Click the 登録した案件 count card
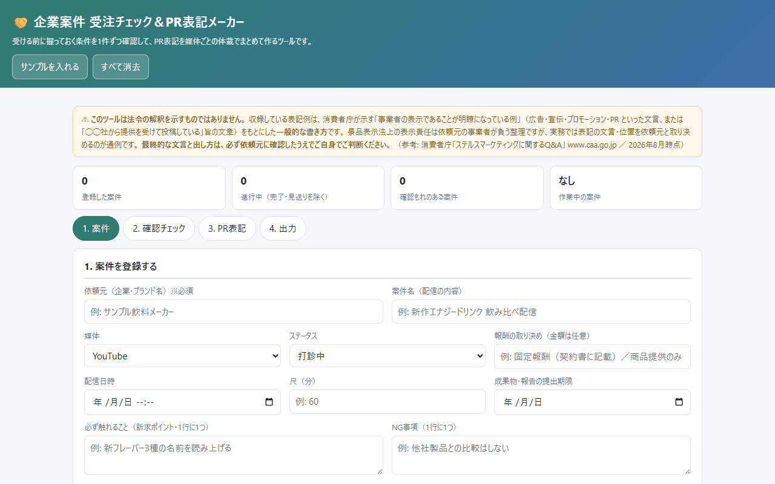This screenshot has width=775, height=484. 149,188
